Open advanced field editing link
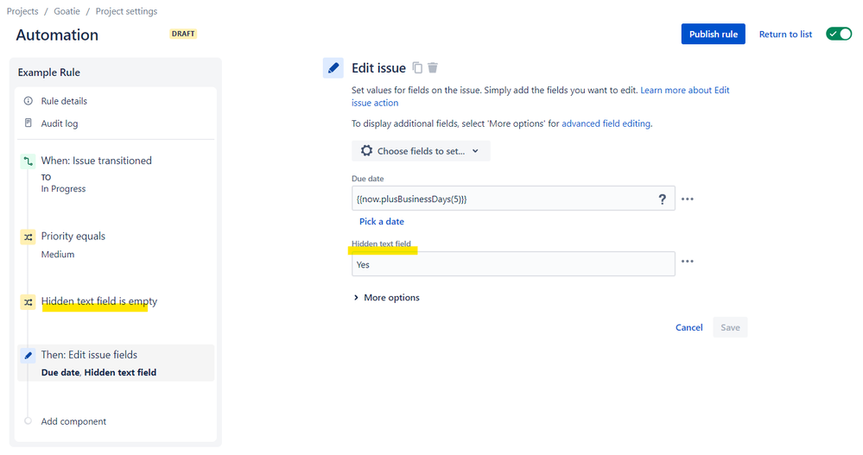Screen dimensions: 863x455 coord(606,123)
